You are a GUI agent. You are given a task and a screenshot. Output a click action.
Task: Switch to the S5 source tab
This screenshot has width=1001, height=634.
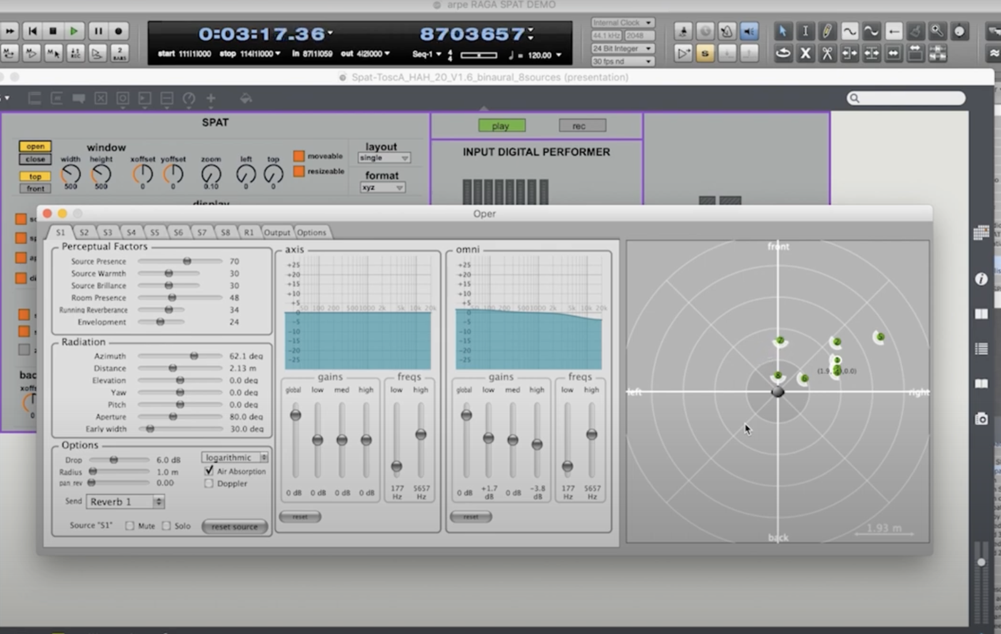[155, 232]
